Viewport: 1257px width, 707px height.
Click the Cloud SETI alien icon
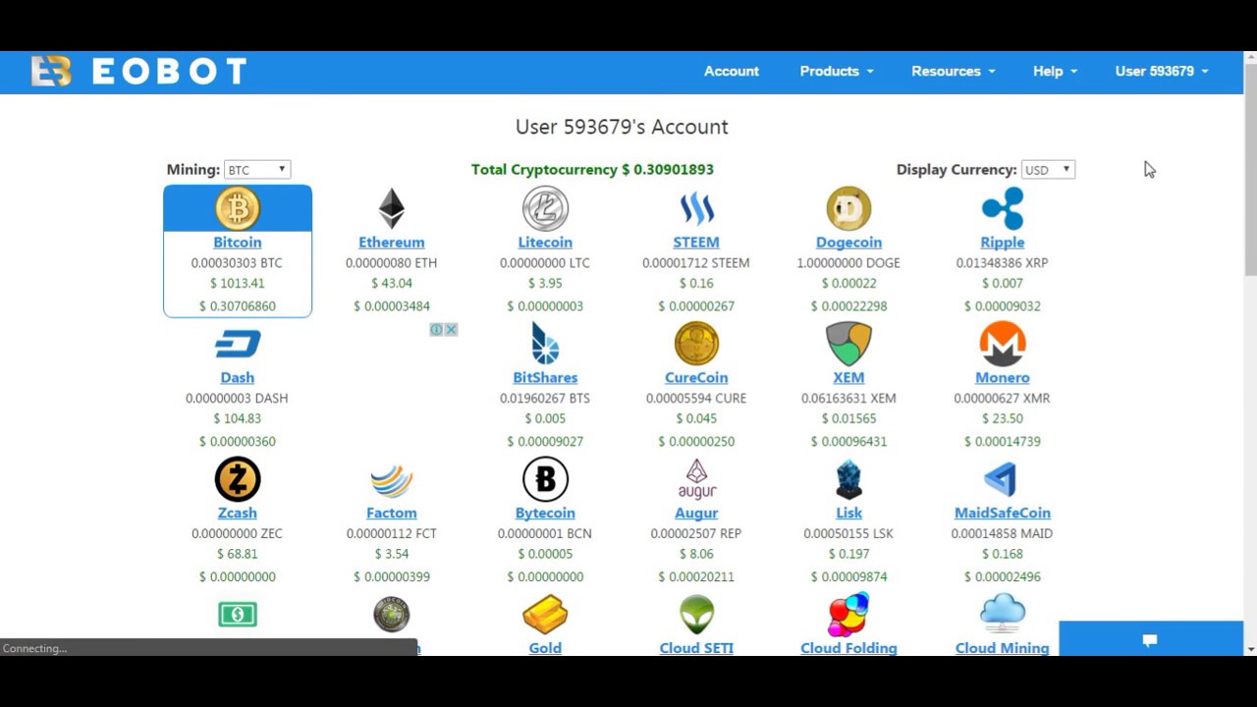tap(696, 615)
